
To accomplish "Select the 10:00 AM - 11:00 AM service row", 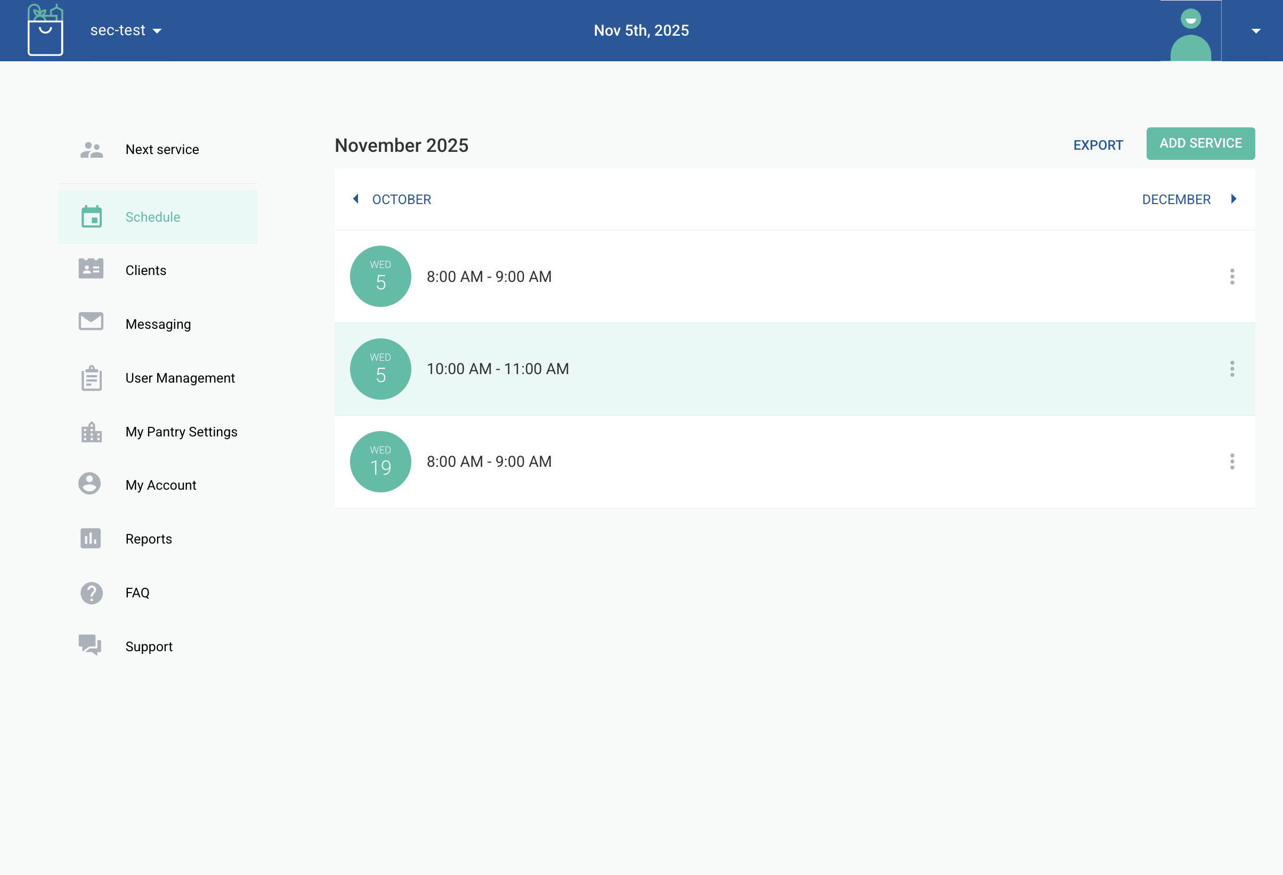I will pyautogui.click(x=794, y=369).
